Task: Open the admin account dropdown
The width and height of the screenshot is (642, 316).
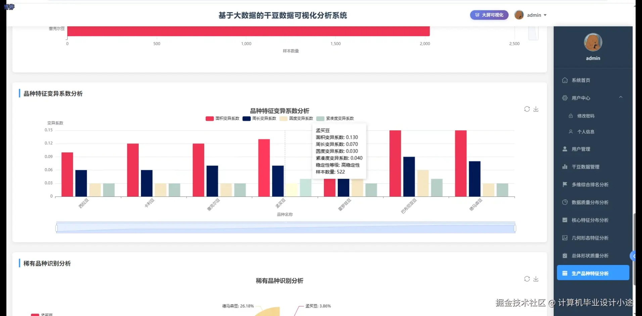Action: 536,15
